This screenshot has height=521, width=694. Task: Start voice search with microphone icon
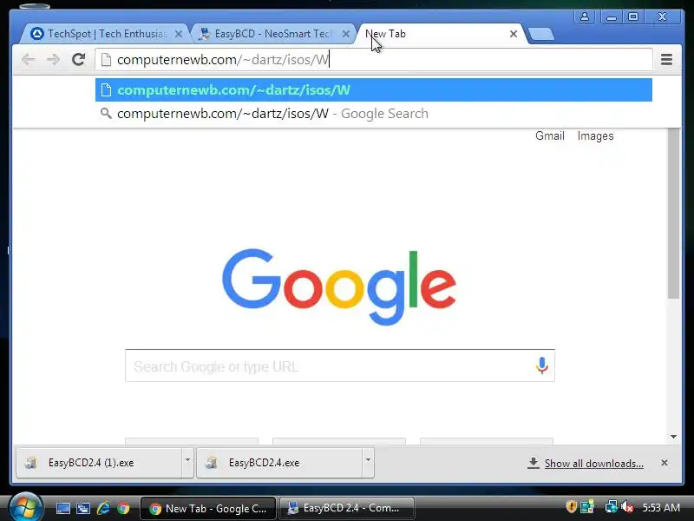tap(541, 366)
